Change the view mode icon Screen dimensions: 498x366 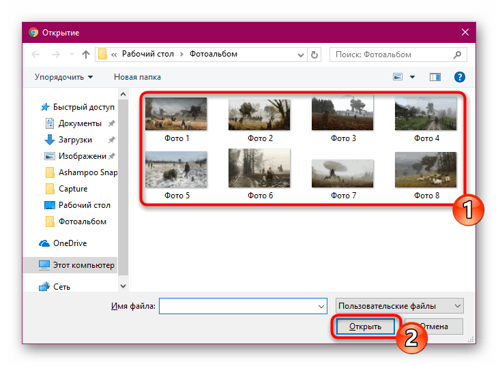pos(398,77)
